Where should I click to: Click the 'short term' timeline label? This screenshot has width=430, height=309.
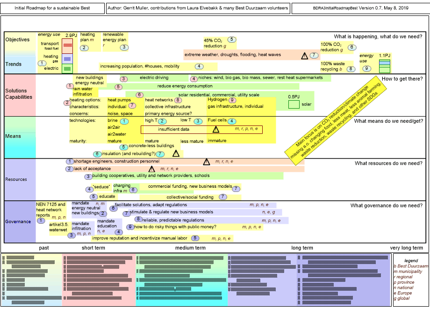pos(93,248)
